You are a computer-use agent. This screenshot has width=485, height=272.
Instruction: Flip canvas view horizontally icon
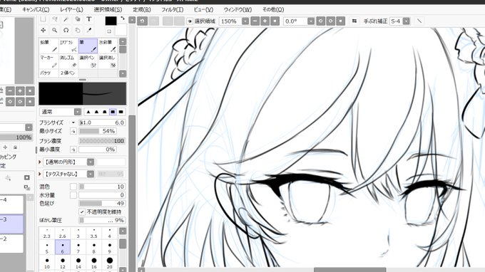pos(354,21)
